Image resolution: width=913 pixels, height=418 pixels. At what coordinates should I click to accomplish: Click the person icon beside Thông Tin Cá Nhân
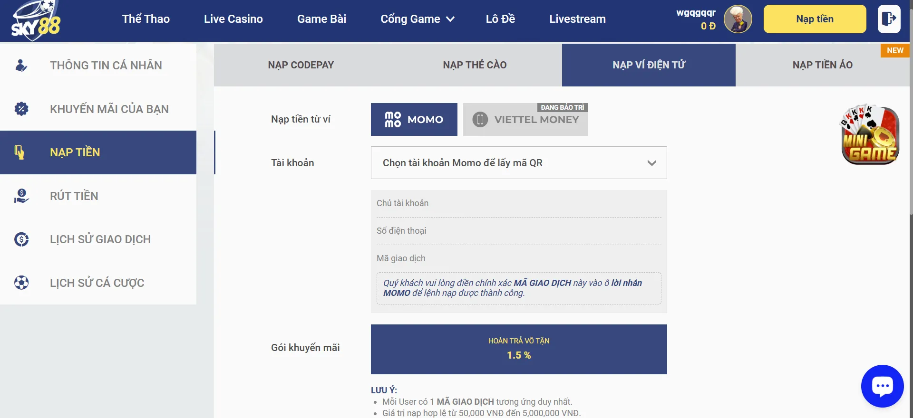coord(21,66)
